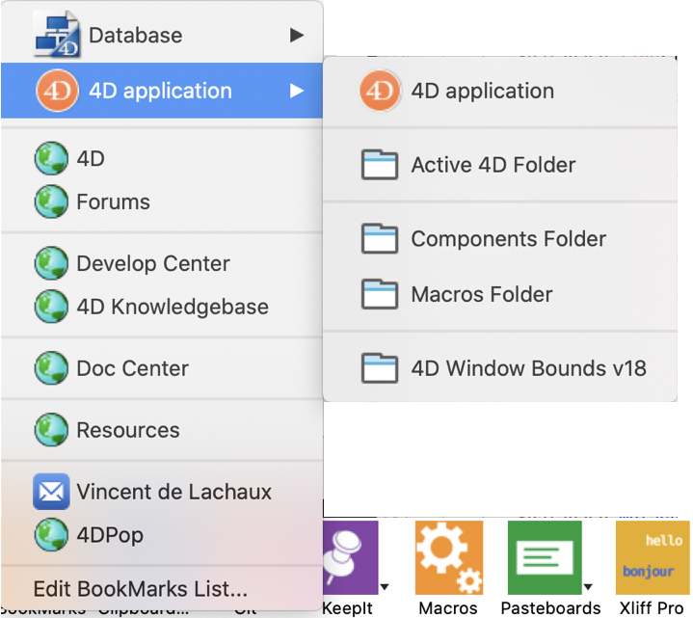Open the 4D web bookmark
This screenshot has height=618, width=693.
pos(162,158)
